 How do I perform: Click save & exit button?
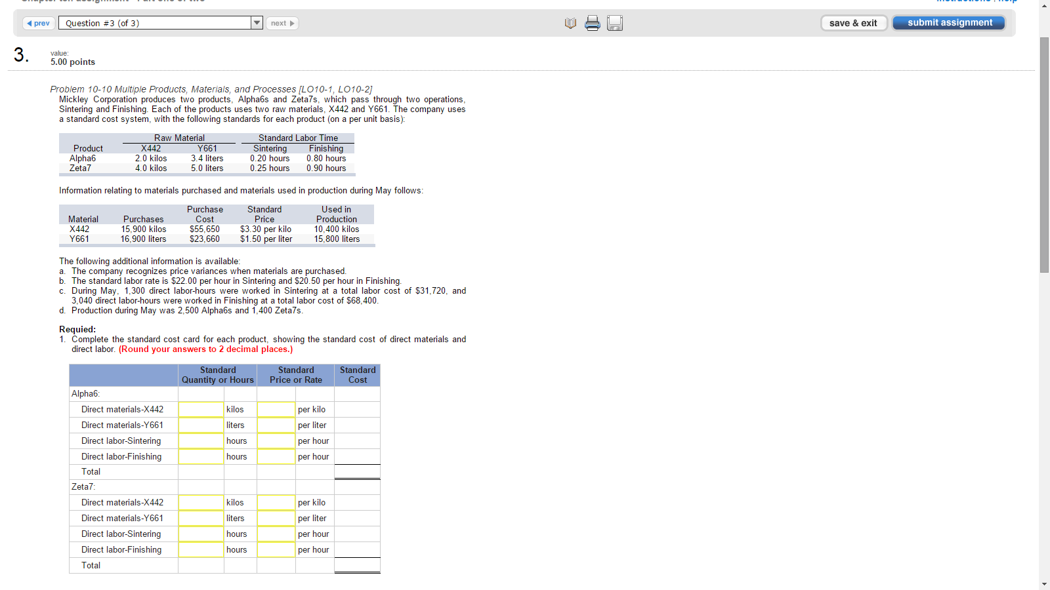[853, 23]
